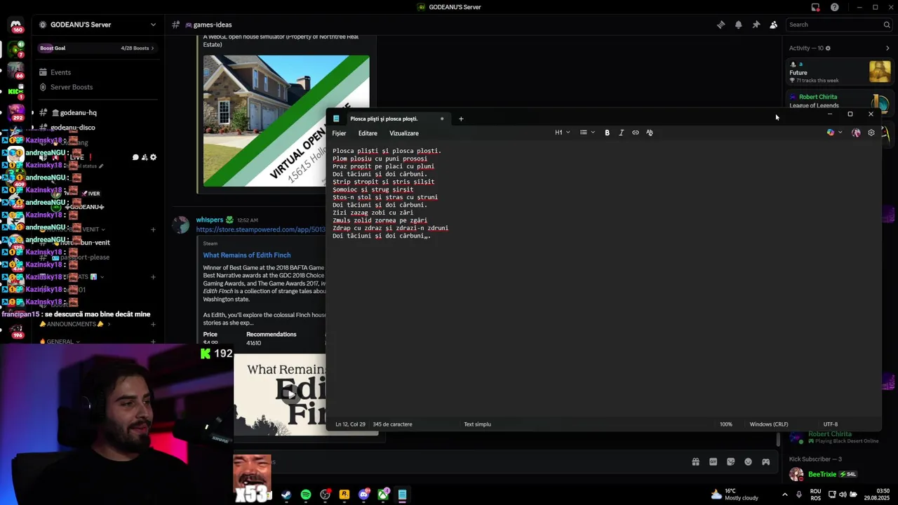Viewport: 898px width, 505px height.
Task: Focus the Discord Search field
Action: click(x=838, y=25)
